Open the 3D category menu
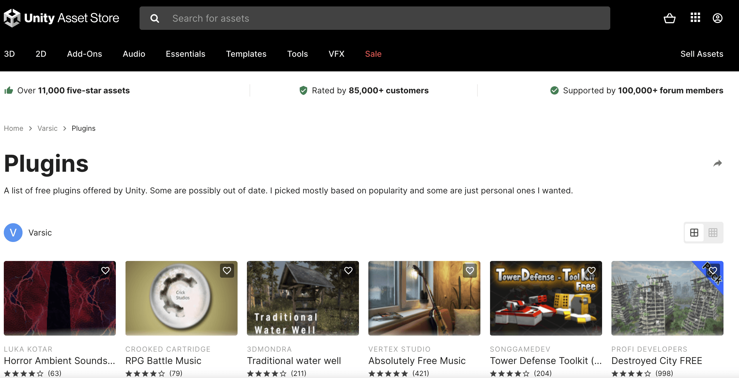The width and height of the screenshot is (739, 378). pyautogui.click(x=9, y=54)
